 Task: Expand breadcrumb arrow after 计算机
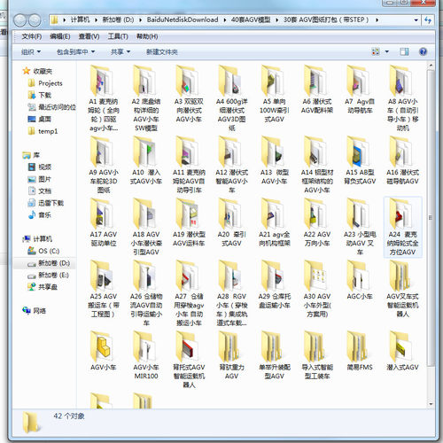point(96,20)
